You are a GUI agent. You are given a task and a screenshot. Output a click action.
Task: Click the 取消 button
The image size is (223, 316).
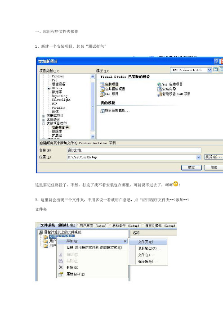pos(214,167)
